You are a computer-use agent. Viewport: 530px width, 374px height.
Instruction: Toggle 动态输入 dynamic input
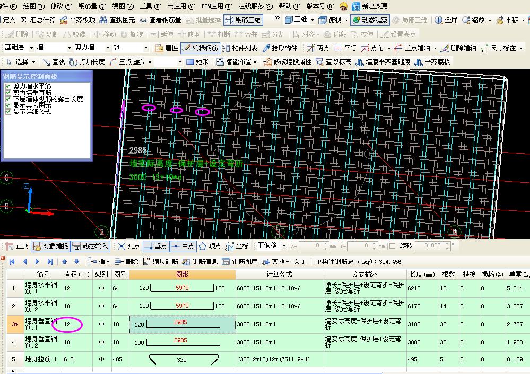(x=90, y=246)
